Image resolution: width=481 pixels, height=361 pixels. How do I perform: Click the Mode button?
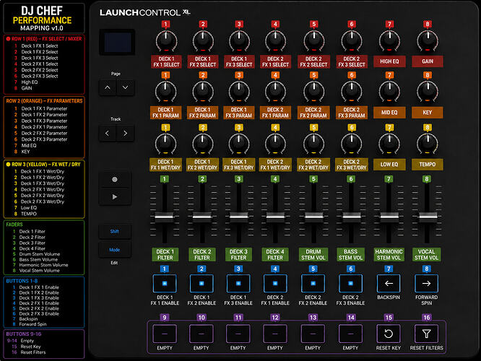(115, 250)
